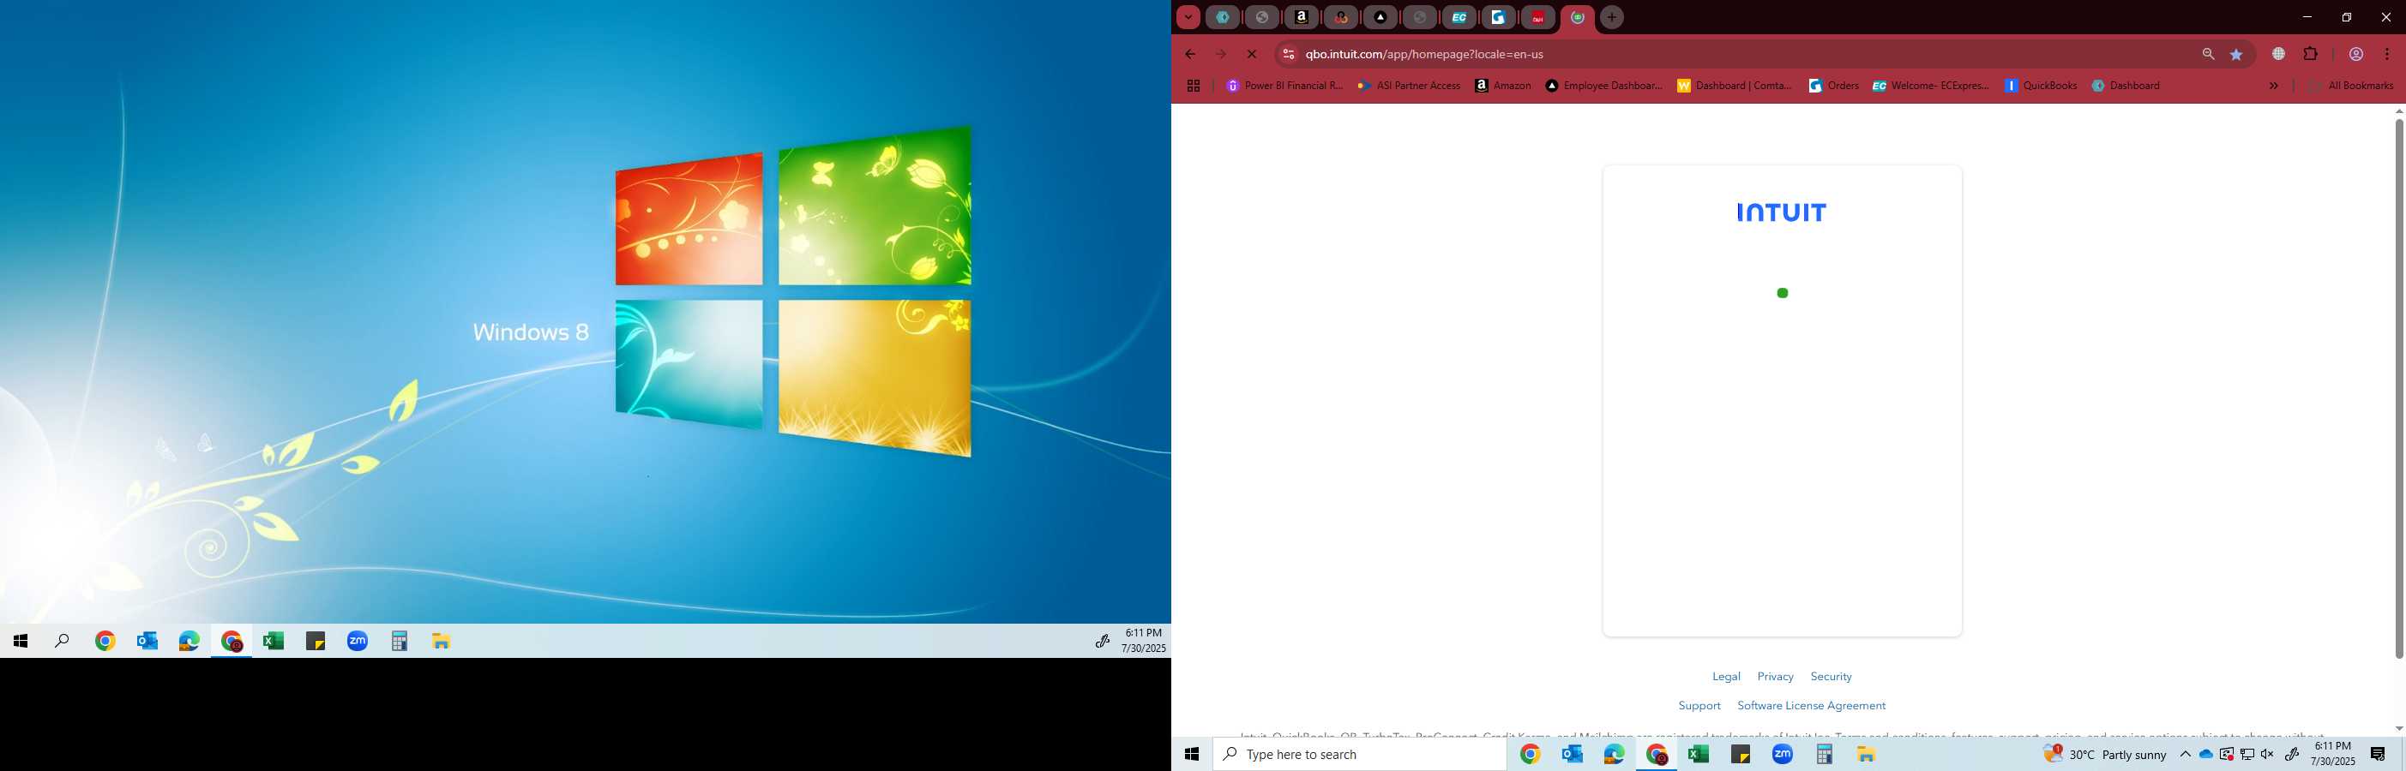2406x771 pixels.
Task: Launch Outlook from the right monitor taskbar
Action: (x=1572, y=754)
